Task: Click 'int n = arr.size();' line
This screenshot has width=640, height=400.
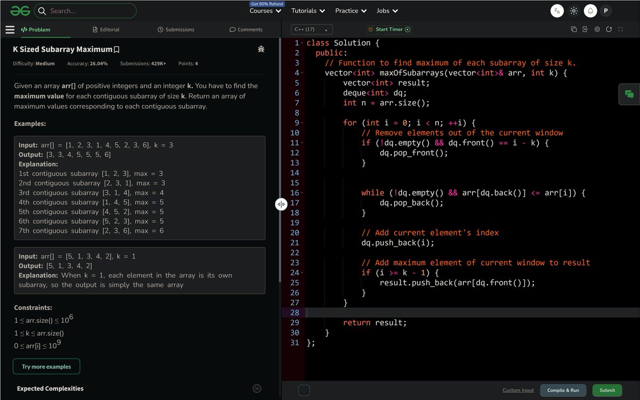Action: pyautogui.click(x=386, y=103)
